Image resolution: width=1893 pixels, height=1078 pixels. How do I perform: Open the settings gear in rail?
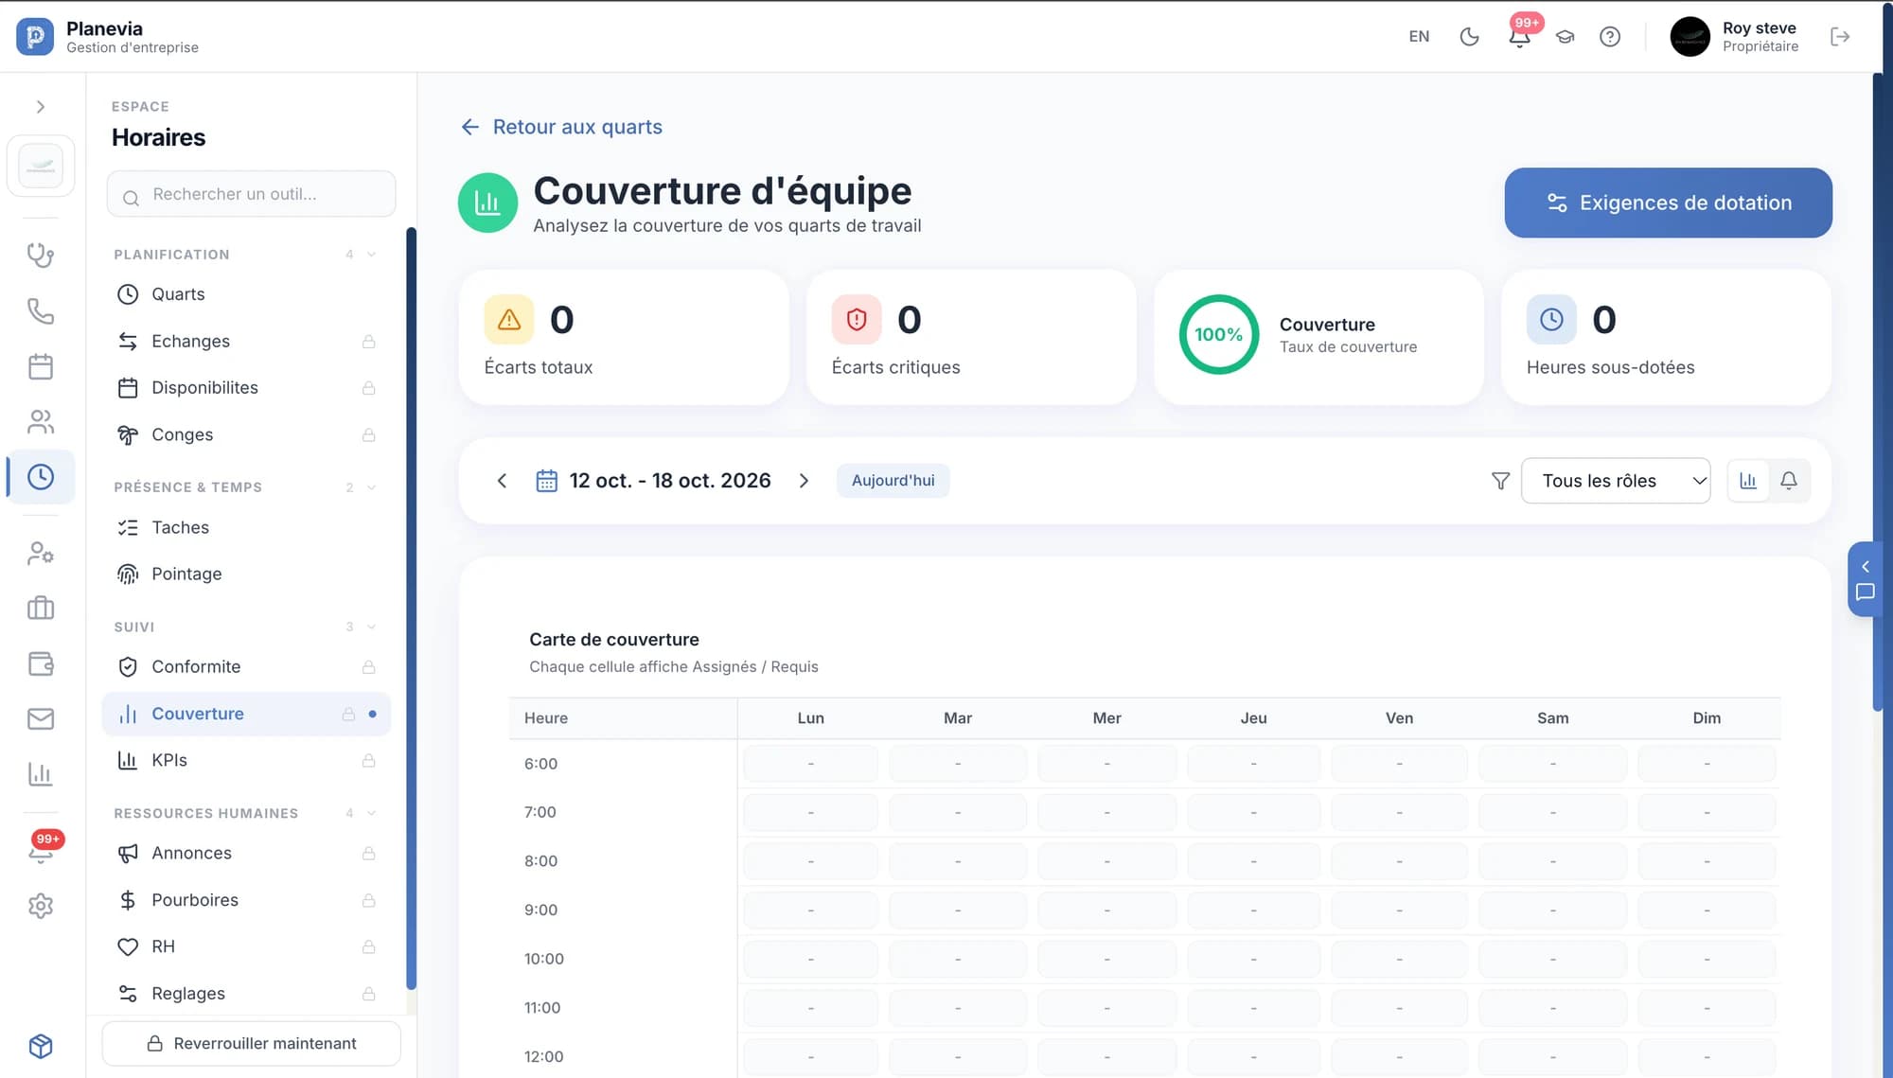tap(41, 906)
